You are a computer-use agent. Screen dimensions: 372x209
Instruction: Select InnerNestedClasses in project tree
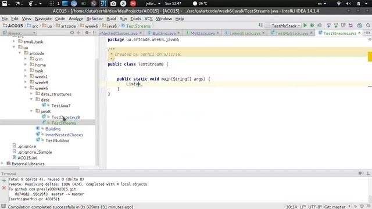click(x=64, y=135)
